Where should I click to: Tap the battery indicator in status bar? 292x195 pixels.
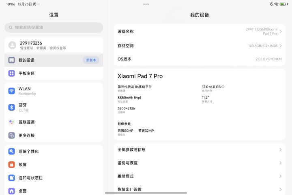284,4
